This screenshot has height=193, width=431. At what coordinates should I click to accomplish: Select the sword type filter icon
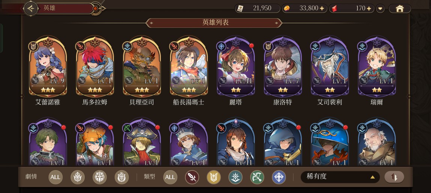[x=192, y=177]
